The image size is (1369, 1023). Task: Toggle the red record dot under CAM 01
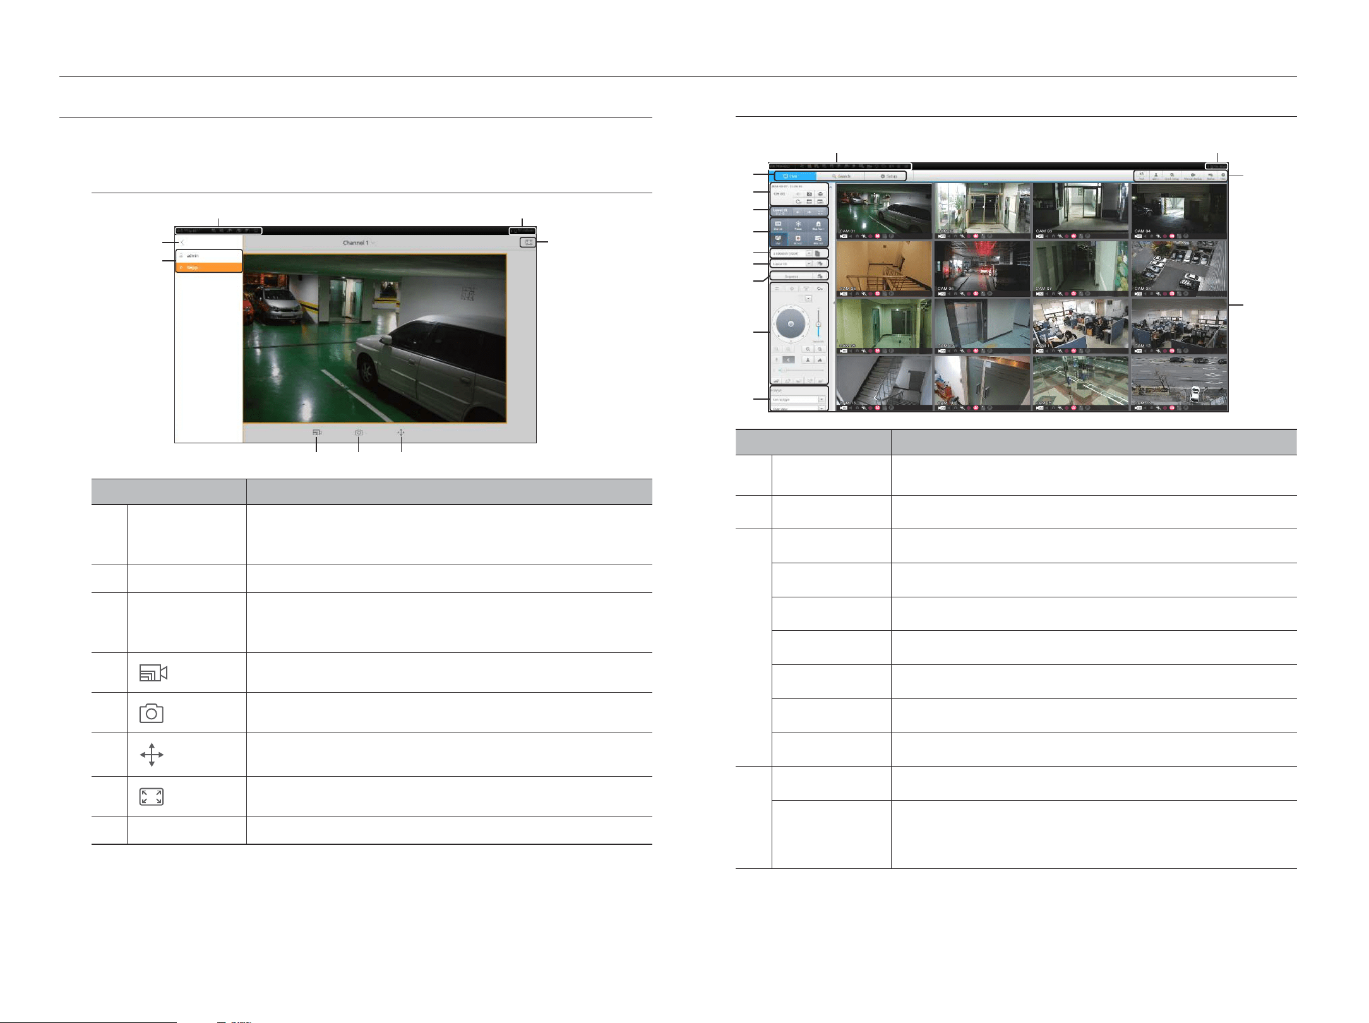[870, 236]
